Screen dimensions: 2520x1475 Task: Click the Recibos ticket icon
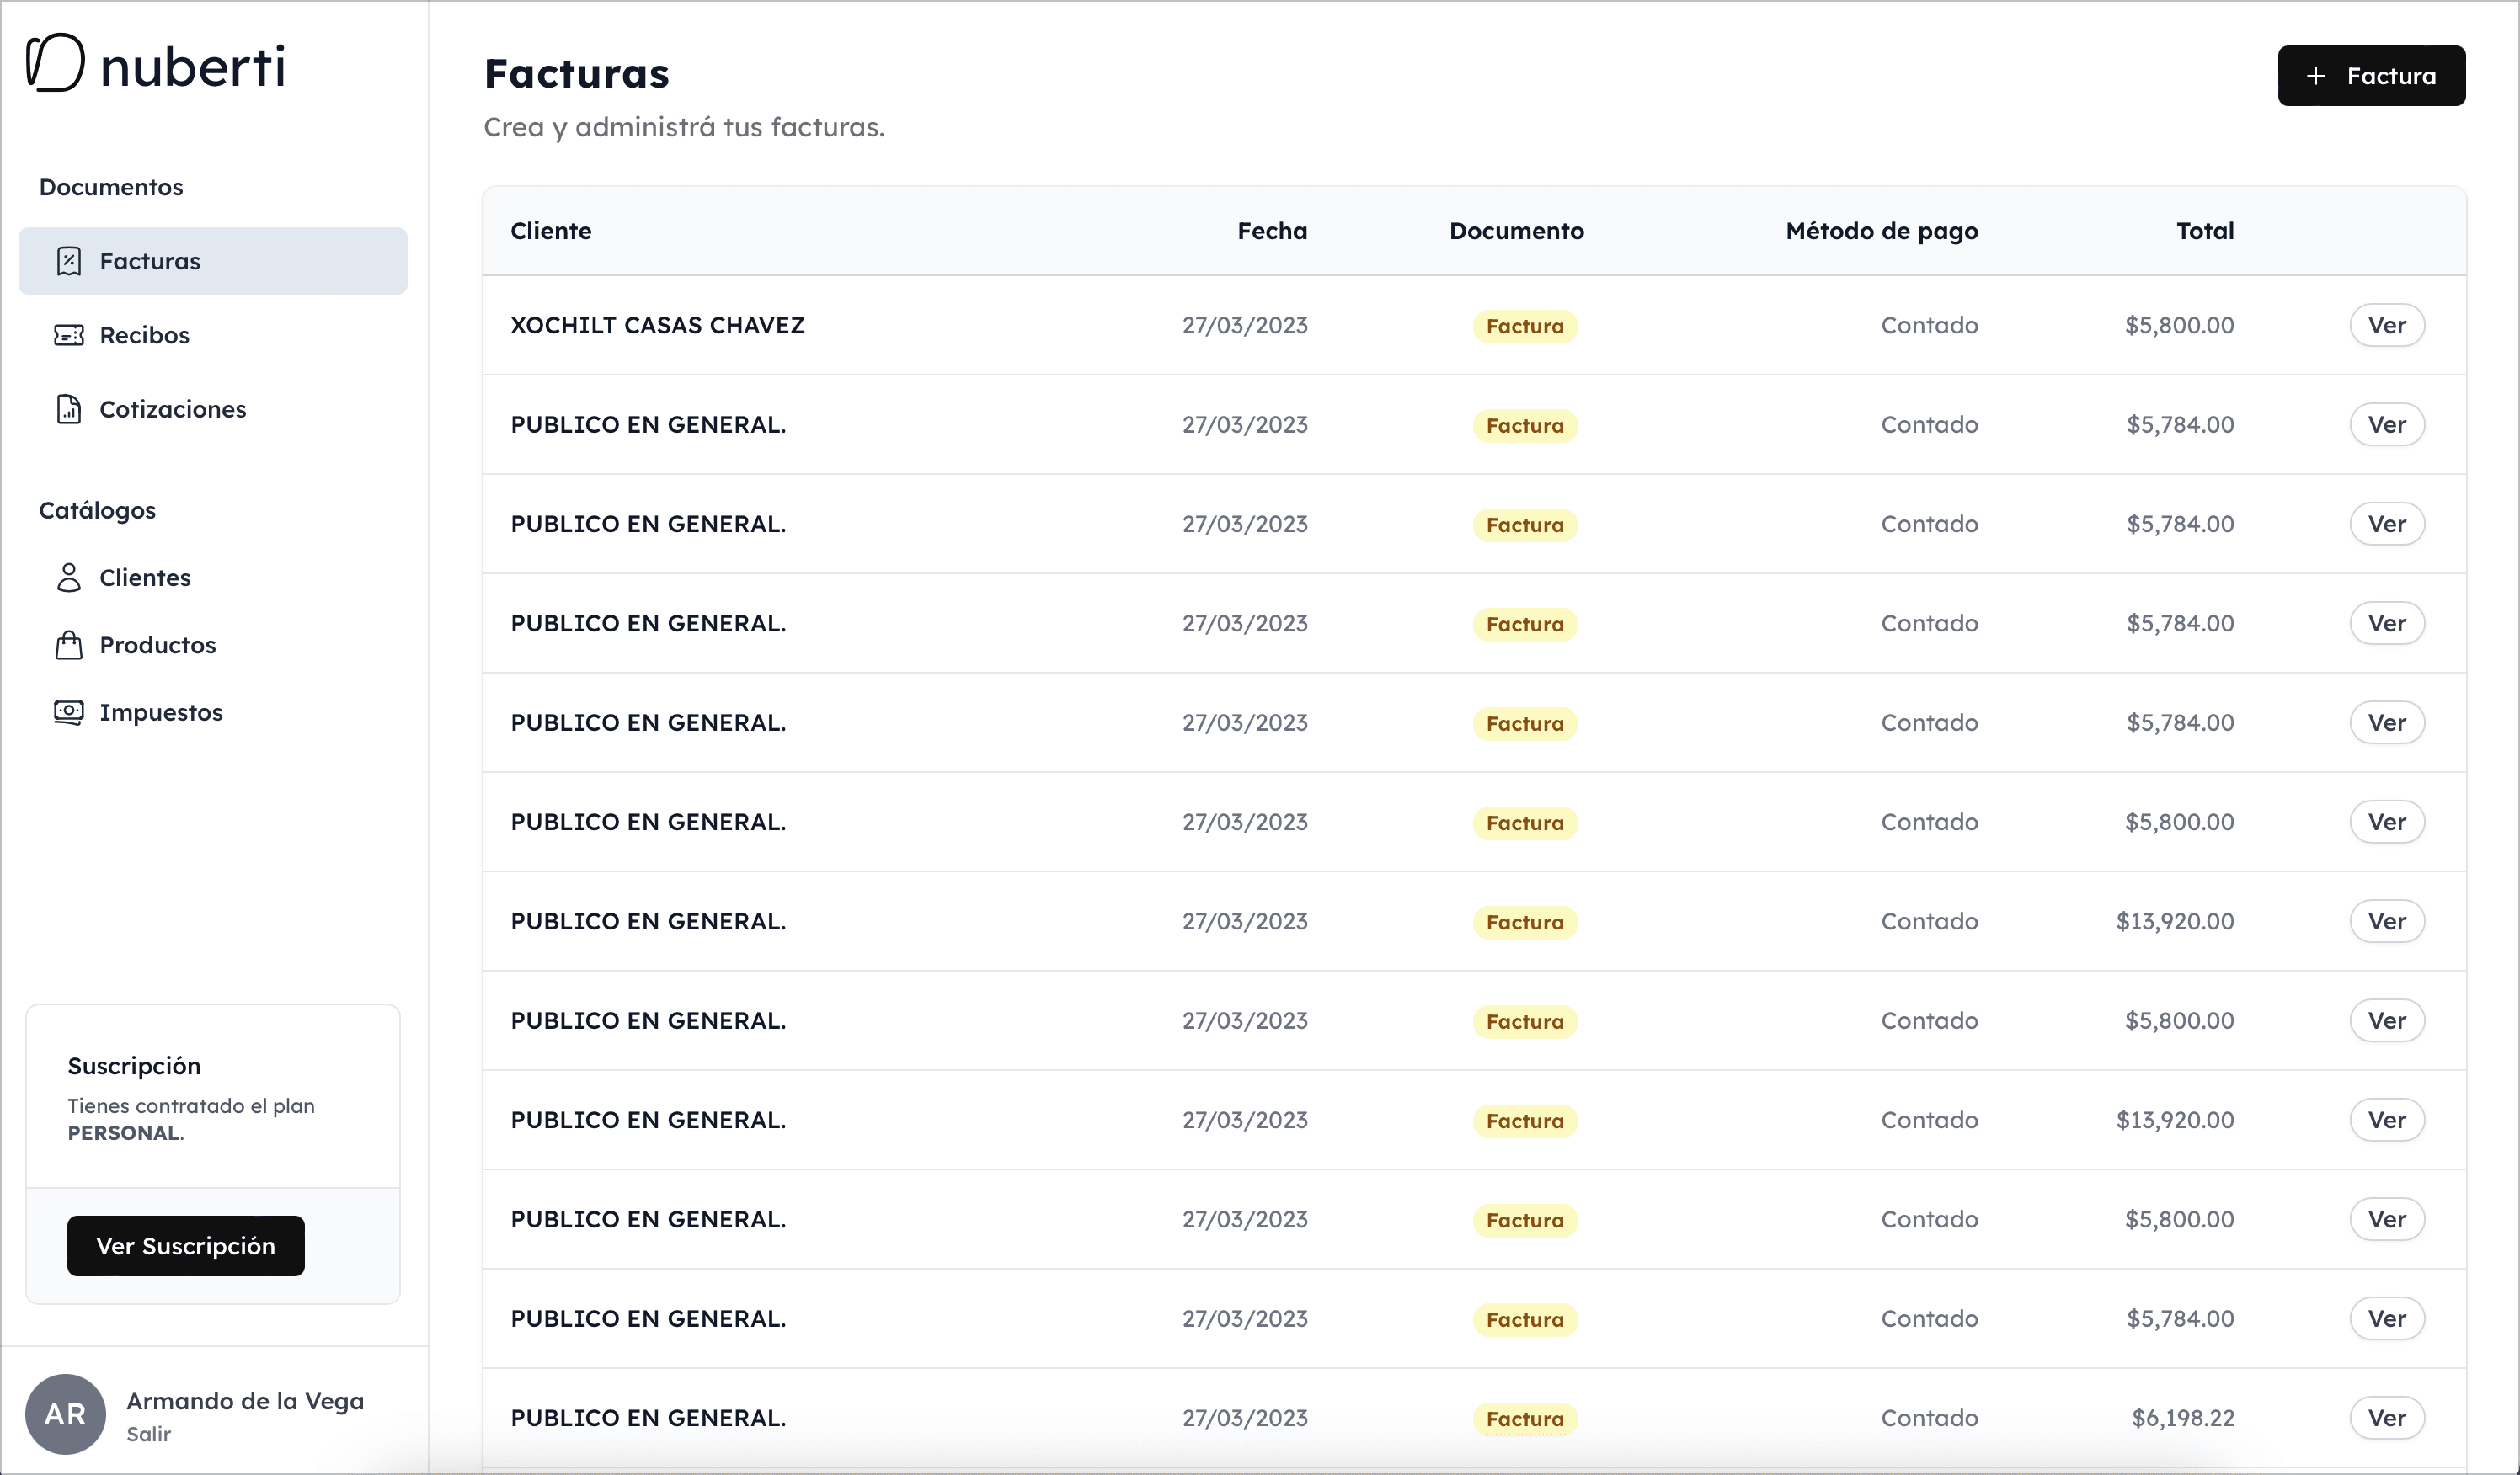coord(69,336)
